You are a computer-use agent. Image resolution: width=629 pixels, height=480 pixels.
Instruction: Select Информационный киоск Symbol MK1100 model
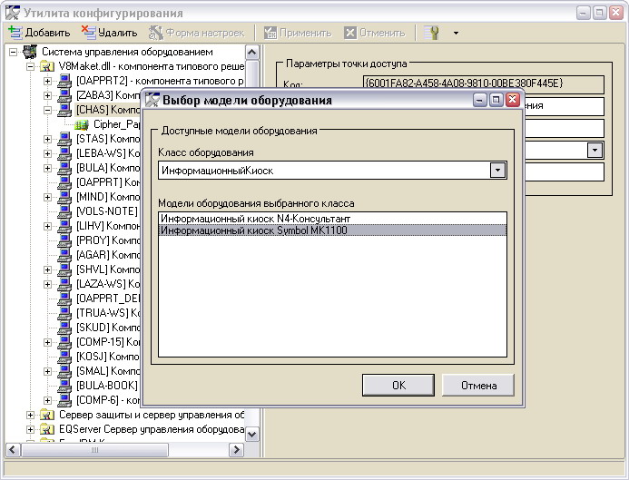point(252,230)
